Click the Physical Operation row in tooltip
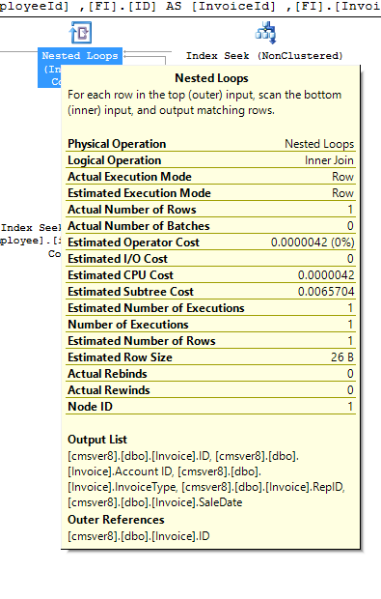The image size is (381, 599). (210, 144)
